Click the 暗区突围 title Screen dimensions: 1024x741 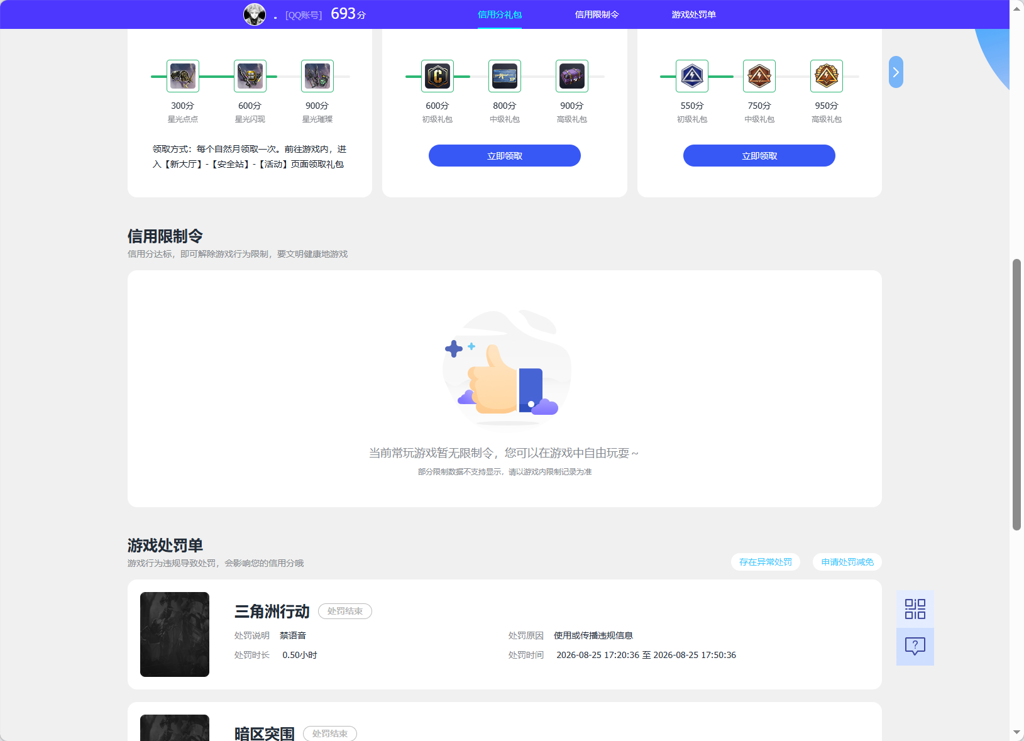click(x=265, y=733)
